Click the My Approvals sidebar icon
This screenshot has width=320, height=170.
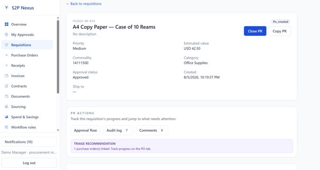tap(6, 34)
